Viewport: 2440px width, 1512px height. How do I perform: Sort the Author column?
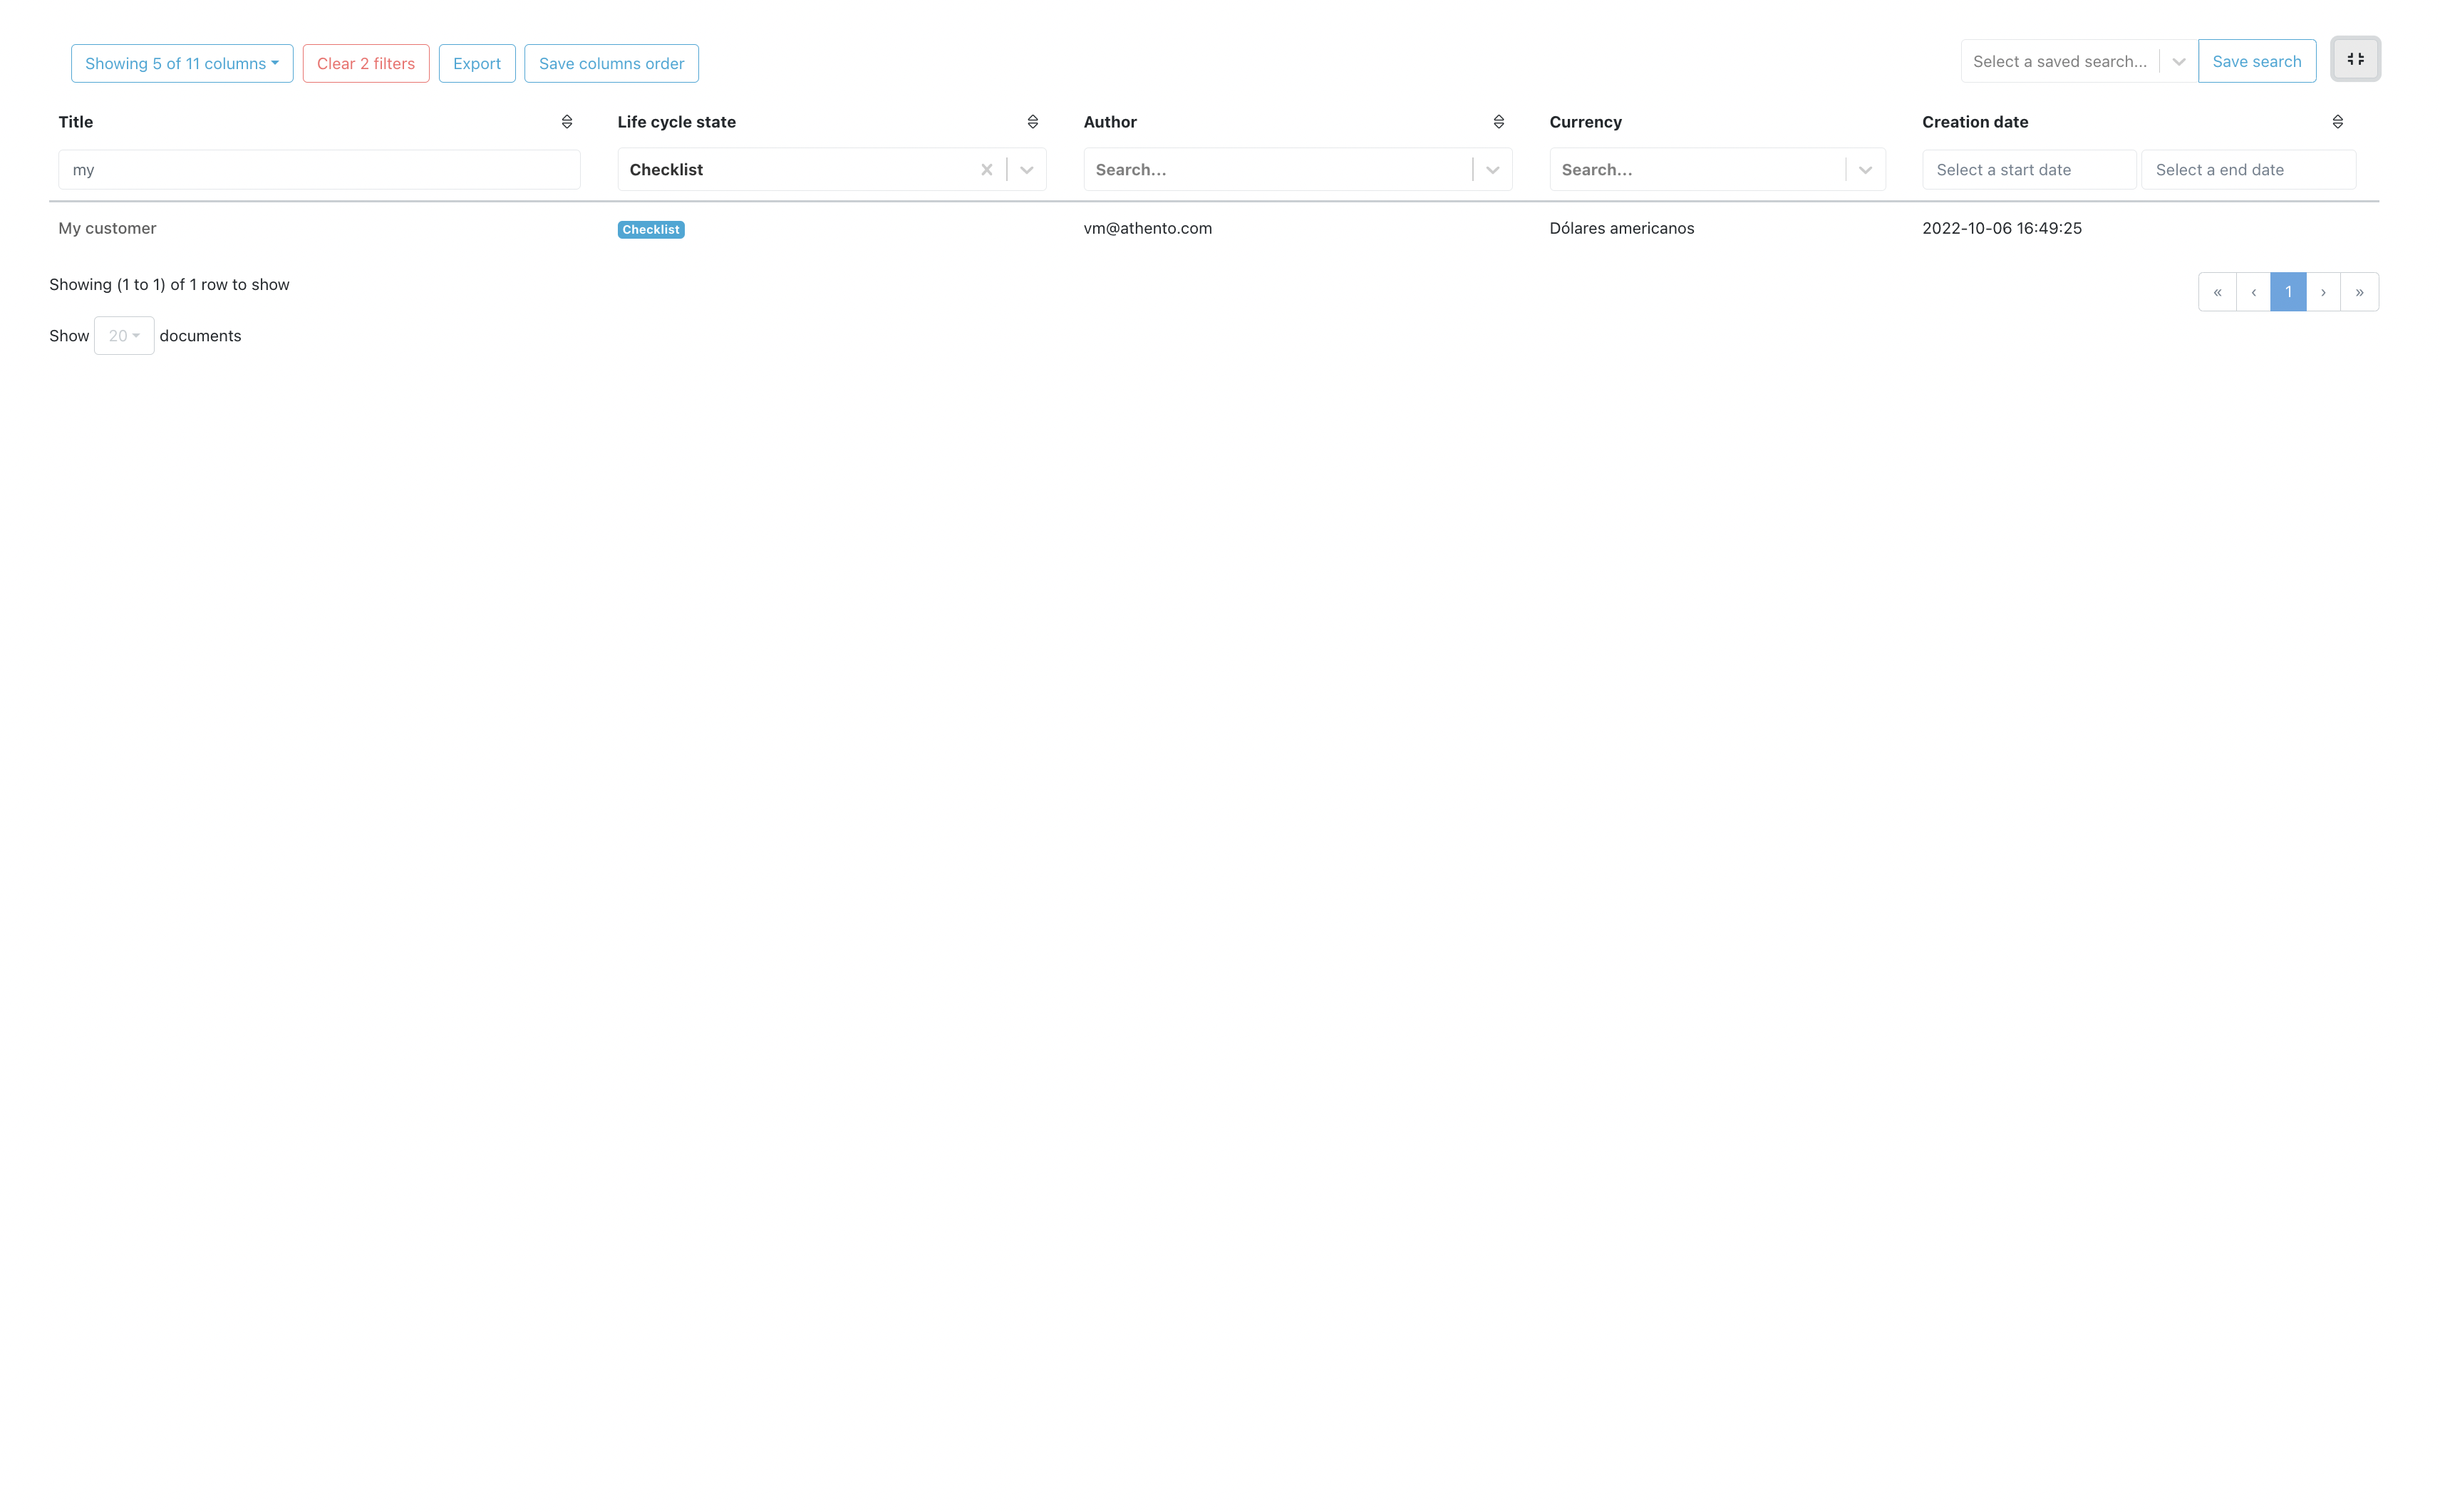click(x=1498, y=121)
